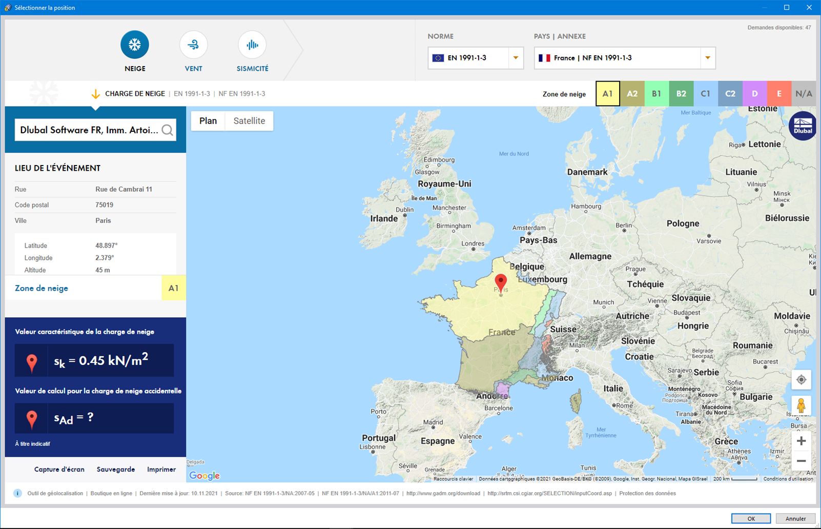
Task: Switch map to Satellite view
Action: pos(249,121)
